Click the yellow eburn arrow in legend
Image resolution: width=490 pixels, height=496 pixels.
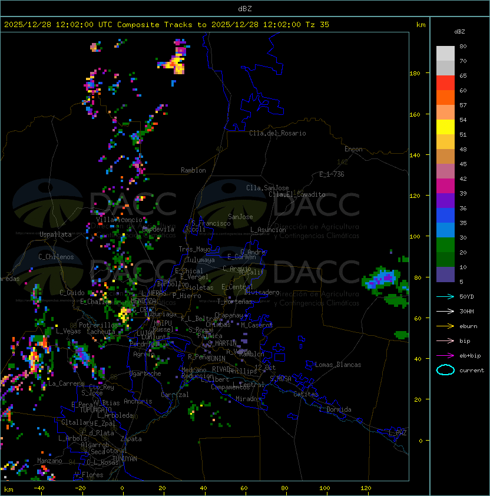(x=445, y=326)
